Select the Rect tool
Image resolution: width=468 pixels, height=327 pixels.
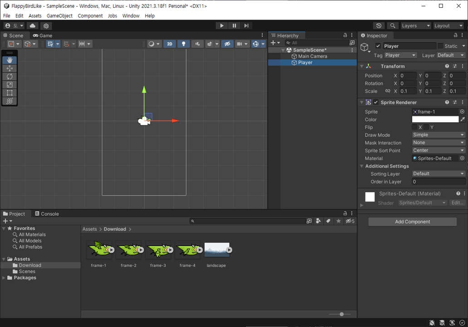[x=10, y=93]
